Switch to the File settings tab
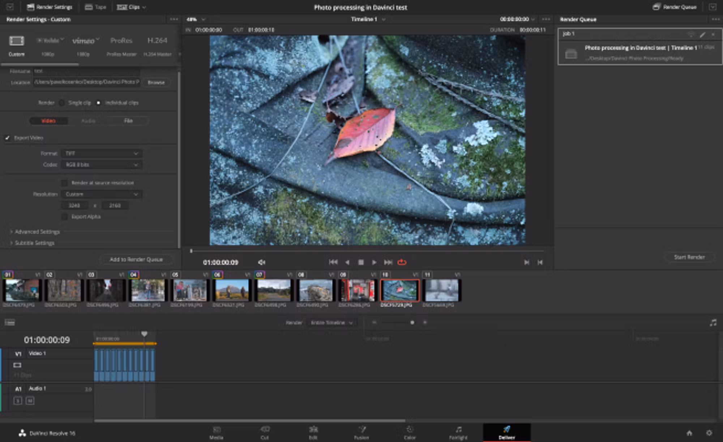723x442 pixels. 128,121
